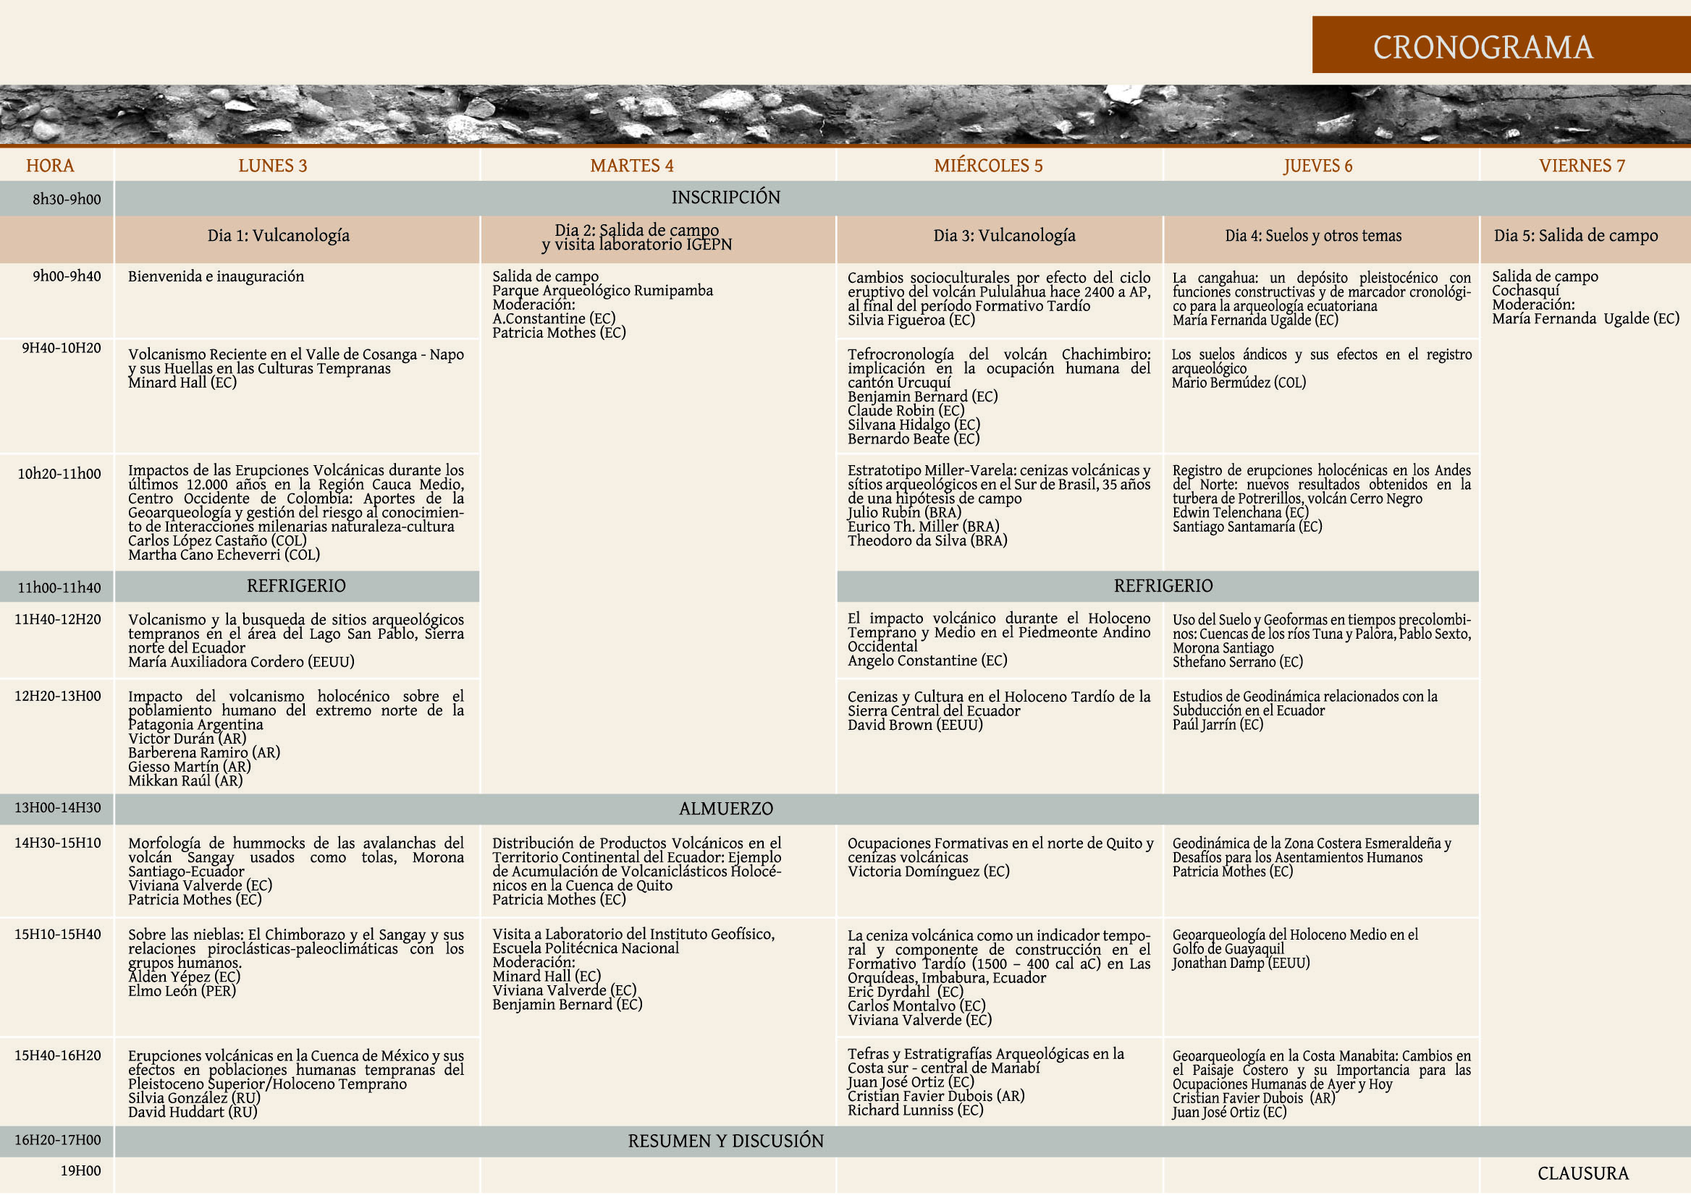
Task: Select the LUNES 3 column header
Action: pos(272,166)
